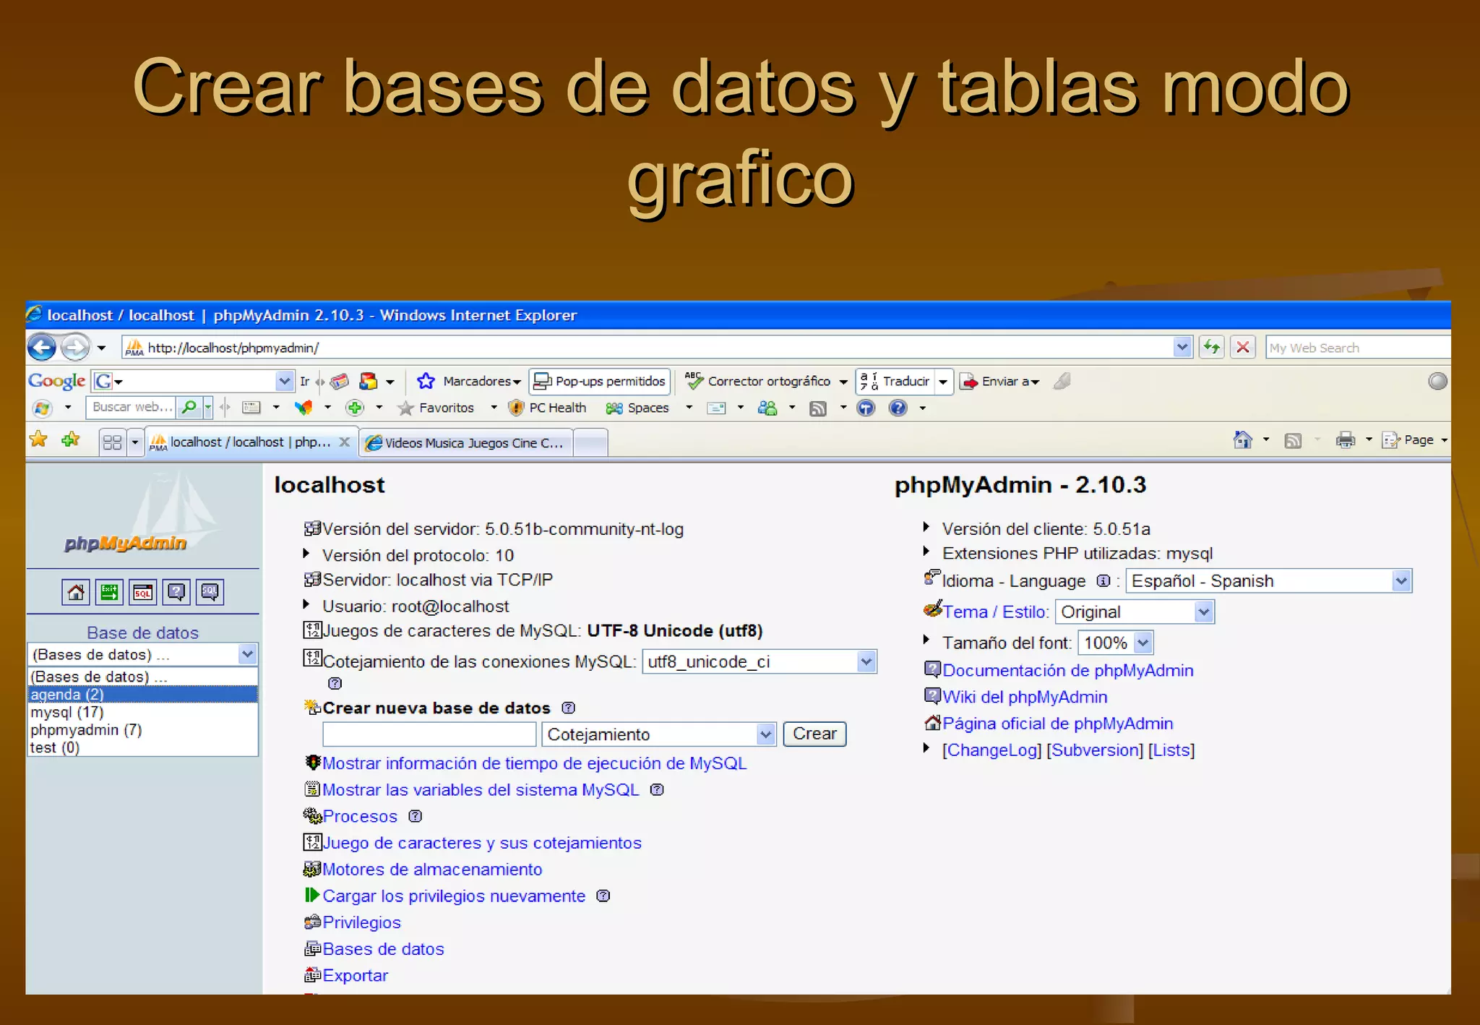Viewport: 1480px width, 1025px height.
Task: Open phpMyAdmin documentation sidebar icon
Action: 176,593
